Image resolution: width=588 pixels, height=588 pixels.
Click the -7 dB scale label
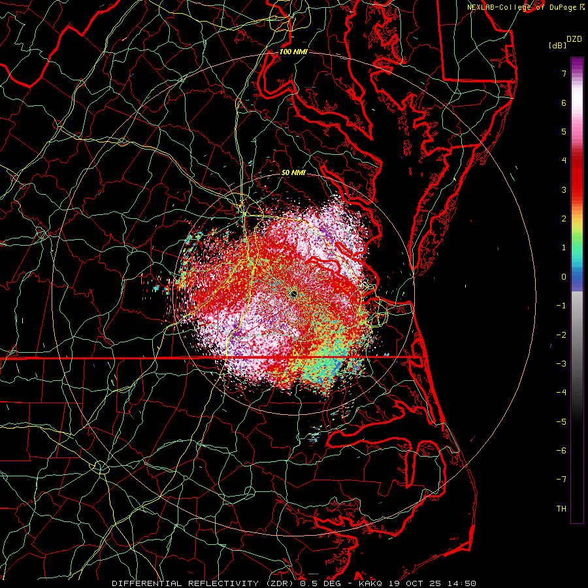coord(561,480)
